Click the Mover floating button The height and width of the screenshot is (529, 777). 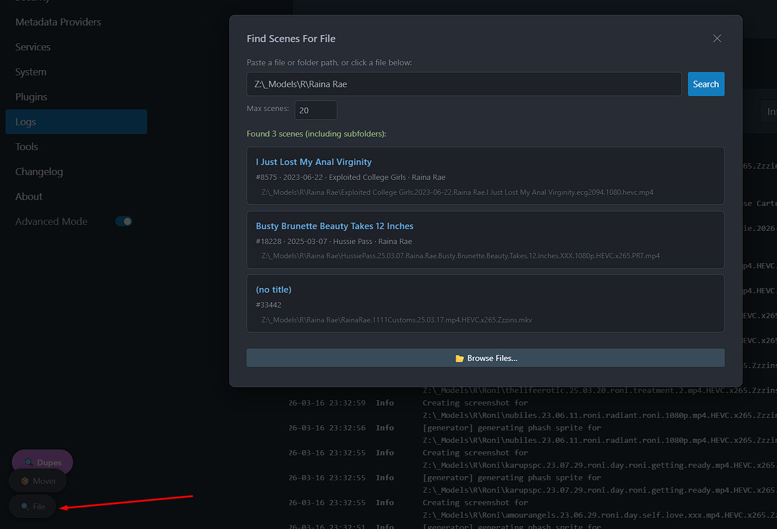[38, 481]
